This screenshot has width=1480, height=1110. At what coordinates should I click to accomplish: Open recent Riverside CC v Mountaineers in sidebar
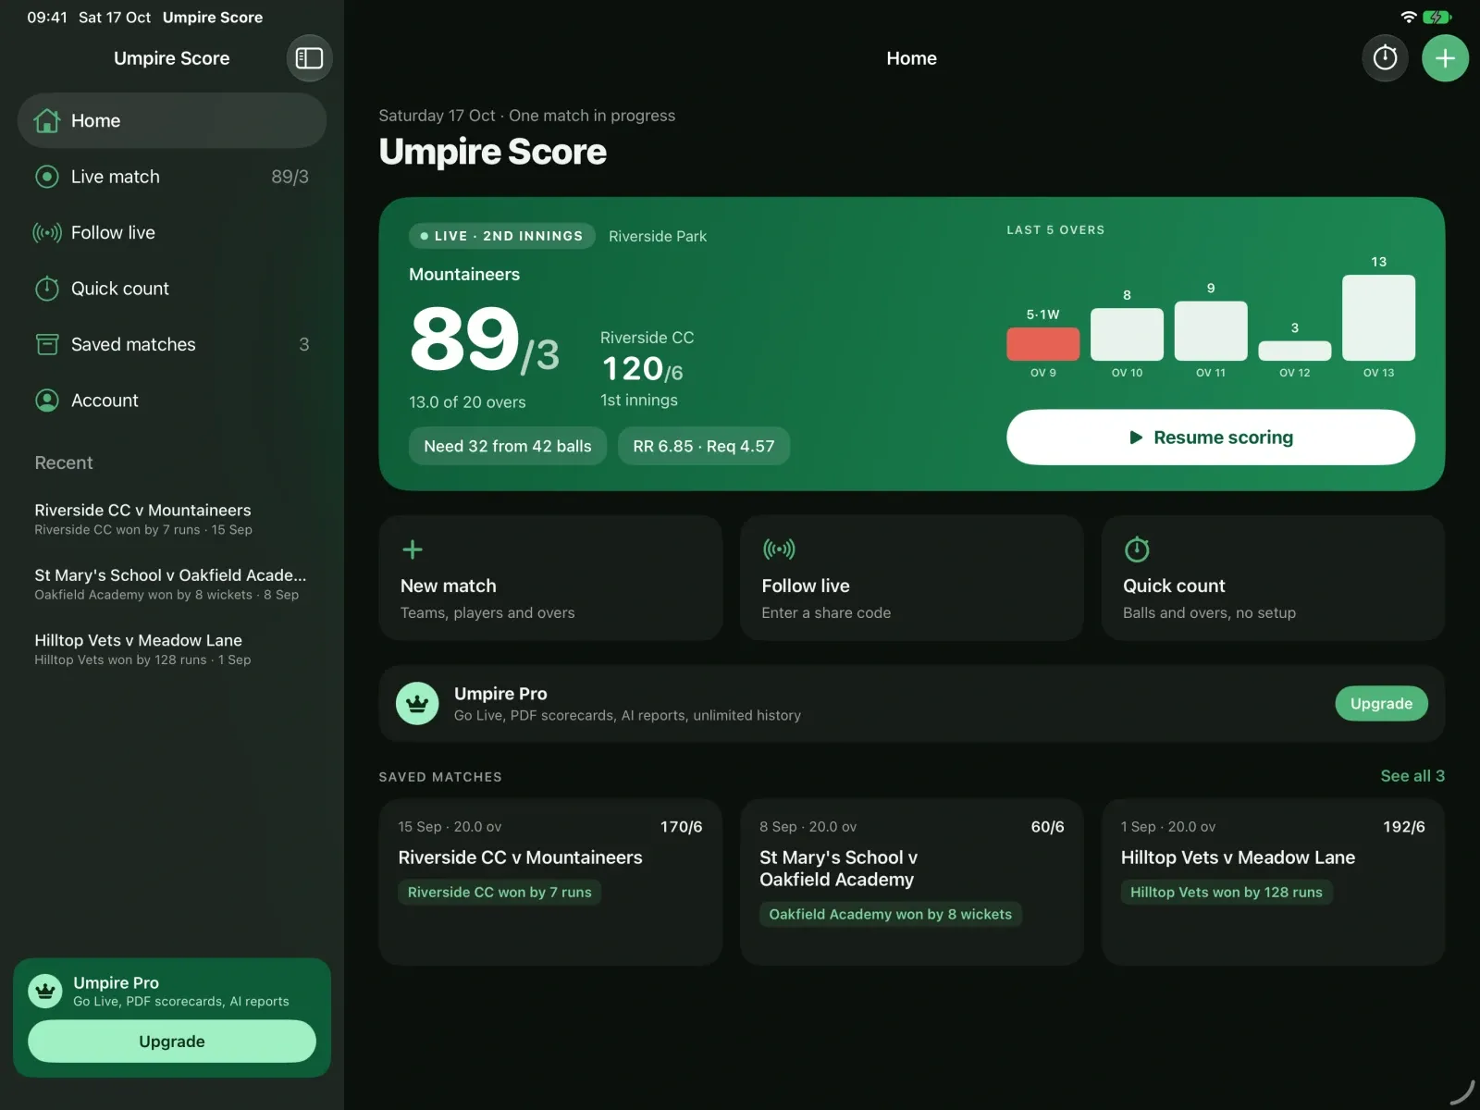[x=172, y=519]
